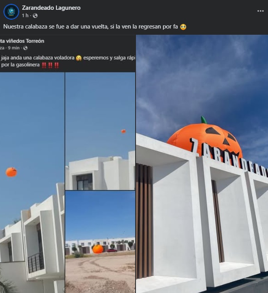
Task: Open the tall photo of the flying pumpkin
Action: [x=32, y=182]
